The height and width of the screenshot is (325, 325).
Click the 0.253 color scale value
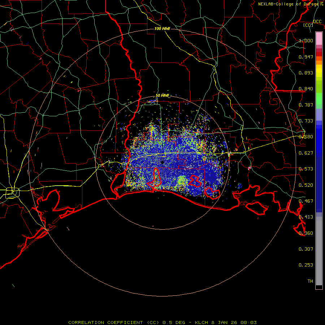tap(306, 265)
